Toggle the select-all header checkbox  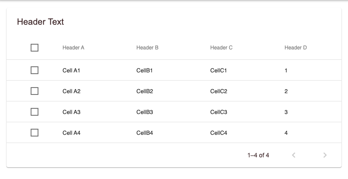tap(35, 48)
